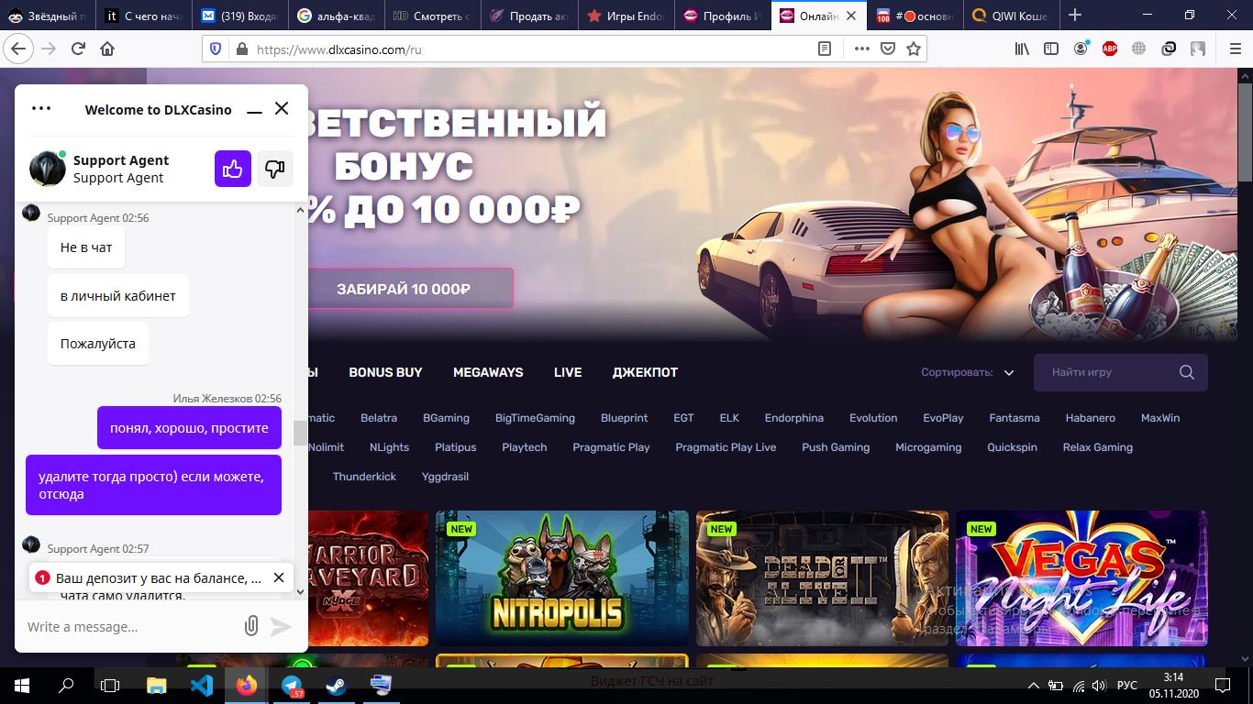Switch to the Продать акк tab
Screen dimensions: 1253x704
pyautogui.click(x=528, y=16)
